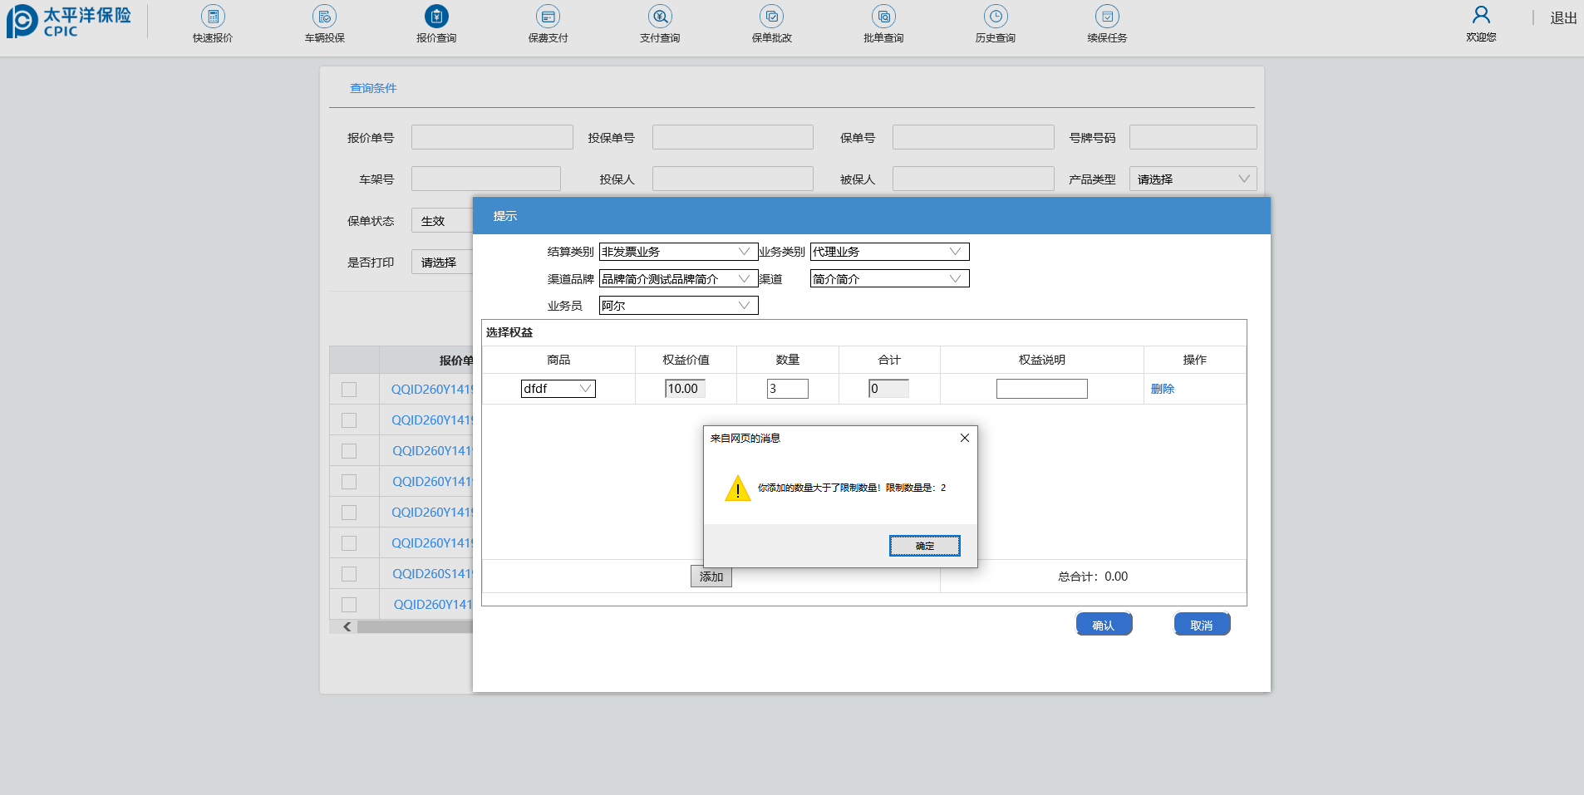Open the 保单批改 icon
The image size is (1584, 795).
coord(771,17)
